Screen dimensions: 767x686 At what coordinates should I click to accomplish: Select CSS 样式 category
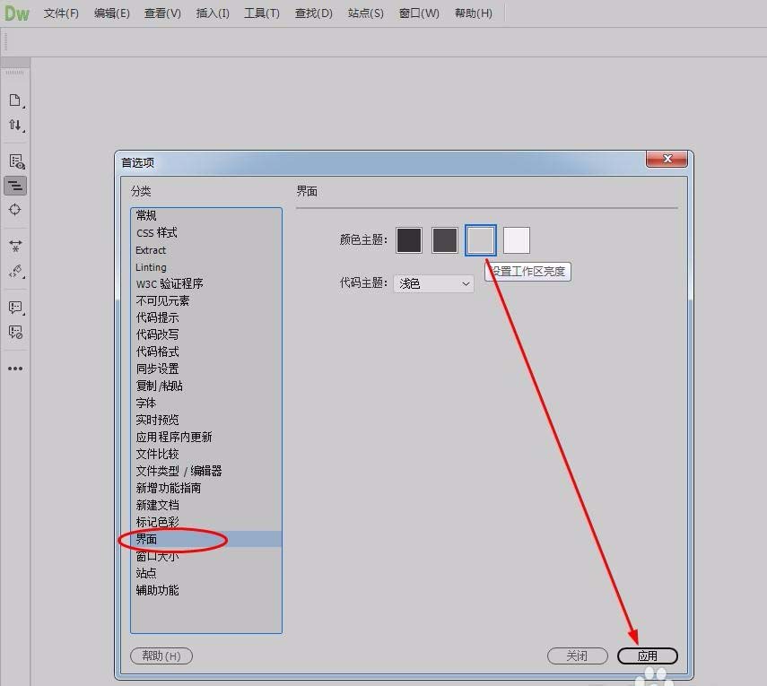coord(206,233)
